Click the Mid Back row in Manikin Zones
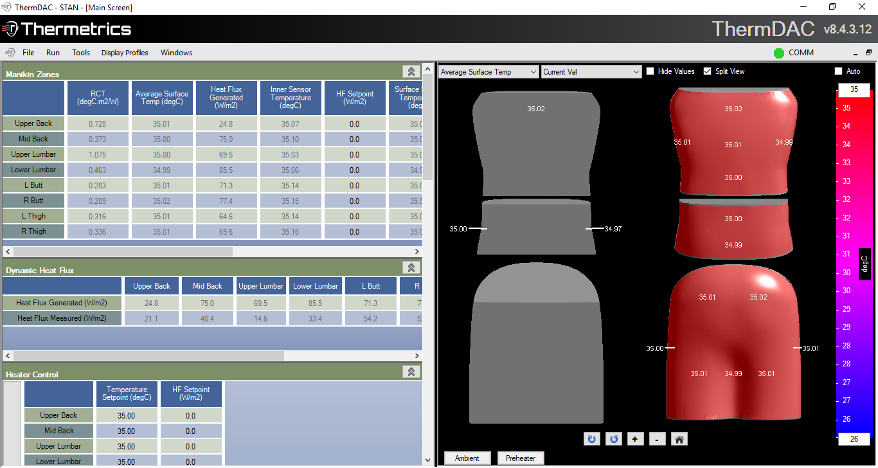Image resolution: width=878 pixels, height=468 pixels. point(33,139)
